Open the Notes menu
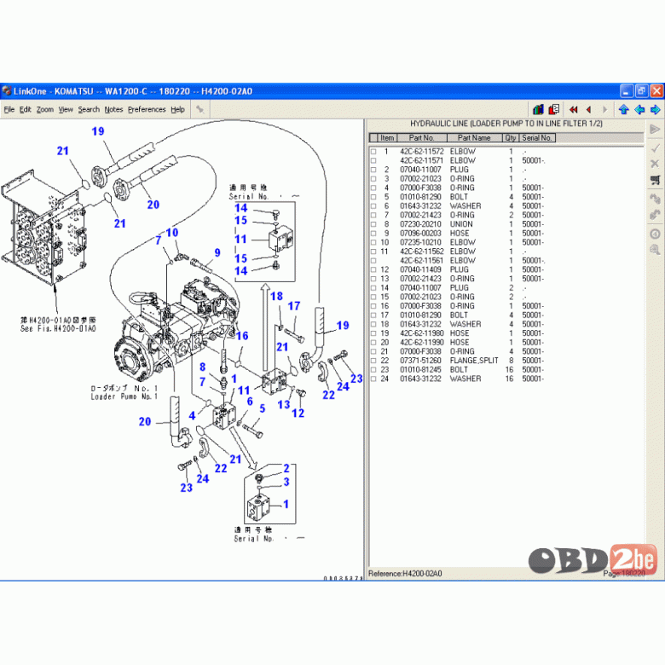Image resolution: width=665 pixels, height=665 pixels. (x=113, y=109)
